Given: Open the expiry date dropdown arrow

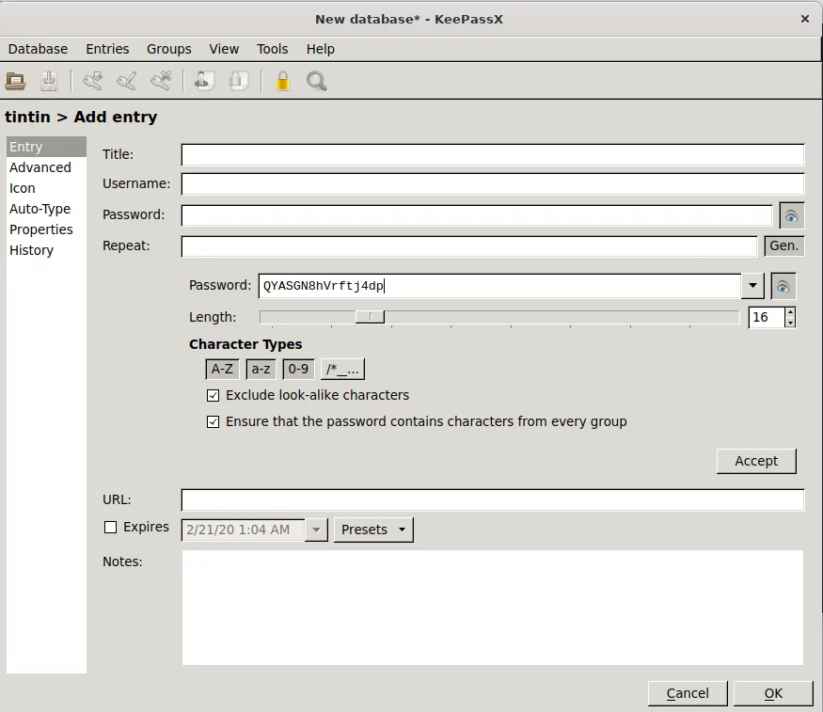Looking at the screenshot, I should (x=316, y=530).
